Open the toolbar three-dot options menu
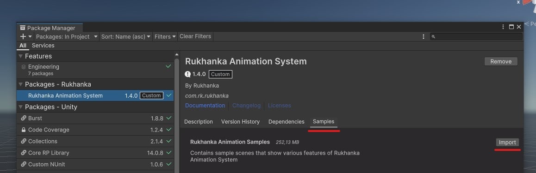The height and width of the screenshot is (173, 536). [x=424, y=36]
